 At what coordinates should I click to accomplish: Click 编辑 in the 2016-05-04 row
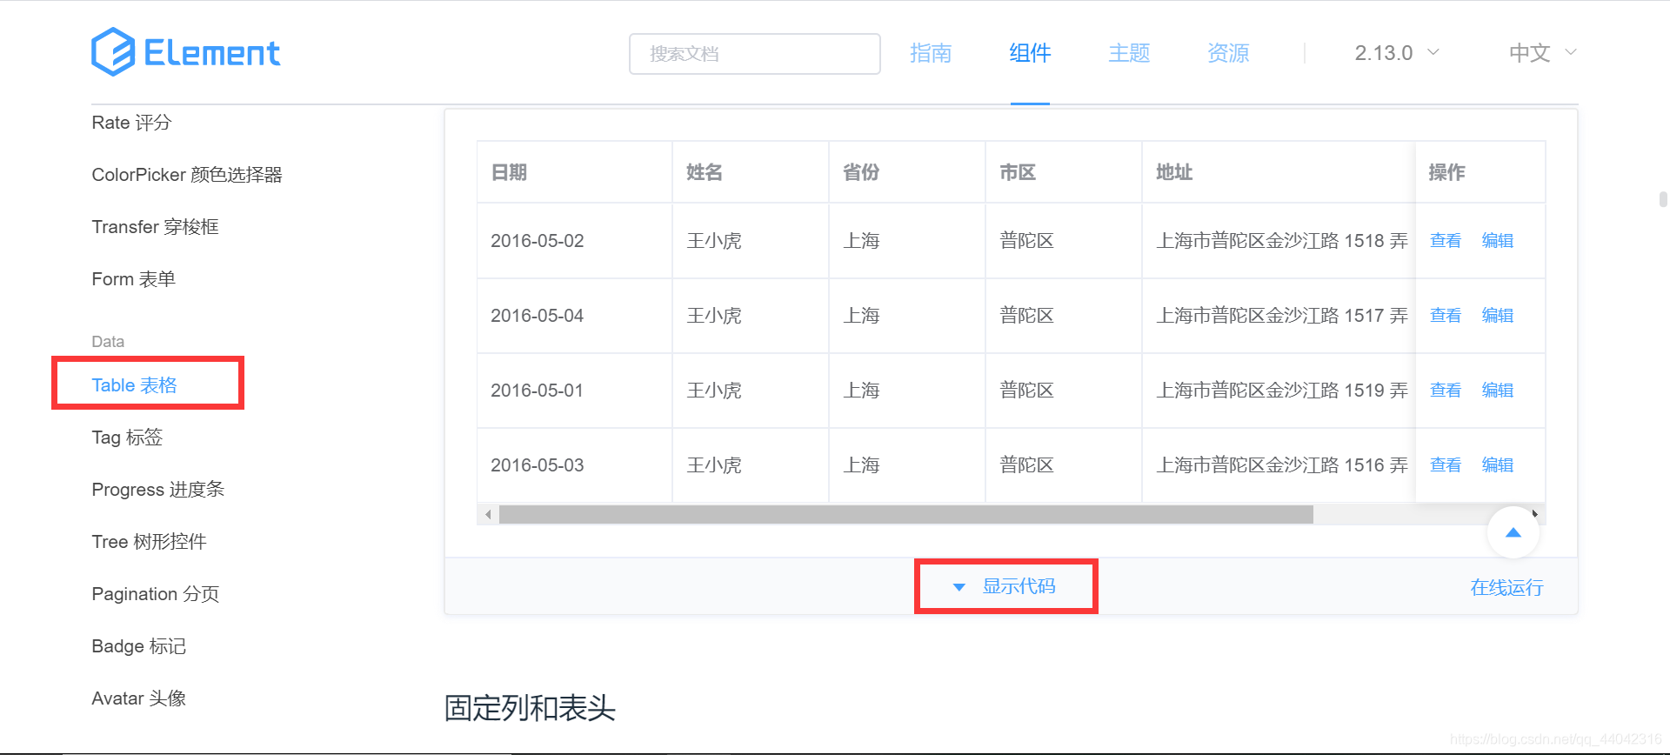[x=1498, y=316]
